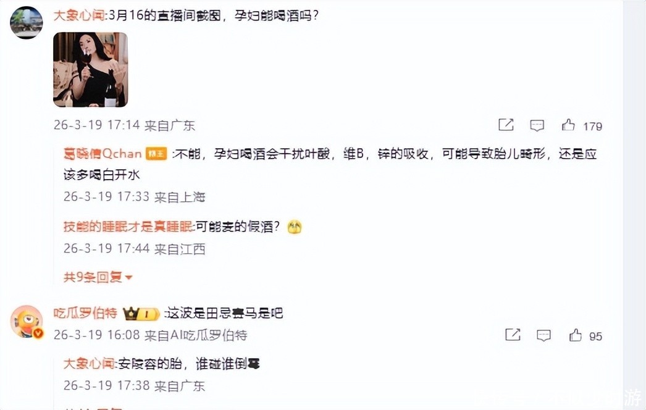Open 技能的睡眠才是真睡眠 user profile
This screenshot has width=646, height=410.
point(128,227)
